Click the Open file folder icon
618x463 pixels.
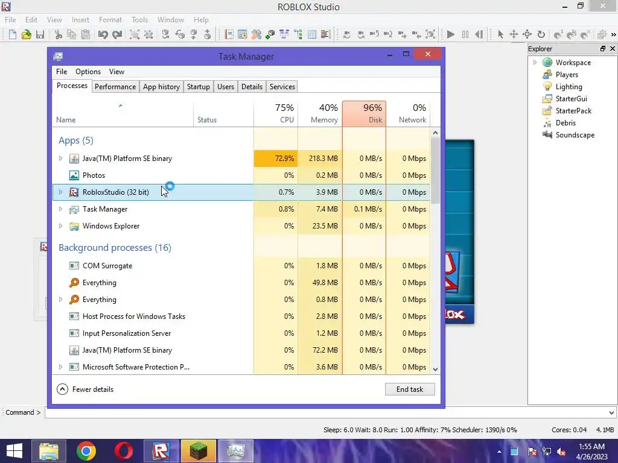coord(27,34)
